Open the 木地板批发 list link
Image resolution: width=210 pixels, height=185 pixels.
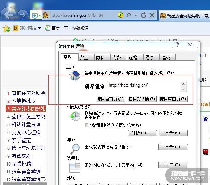(x=24, y=101)
